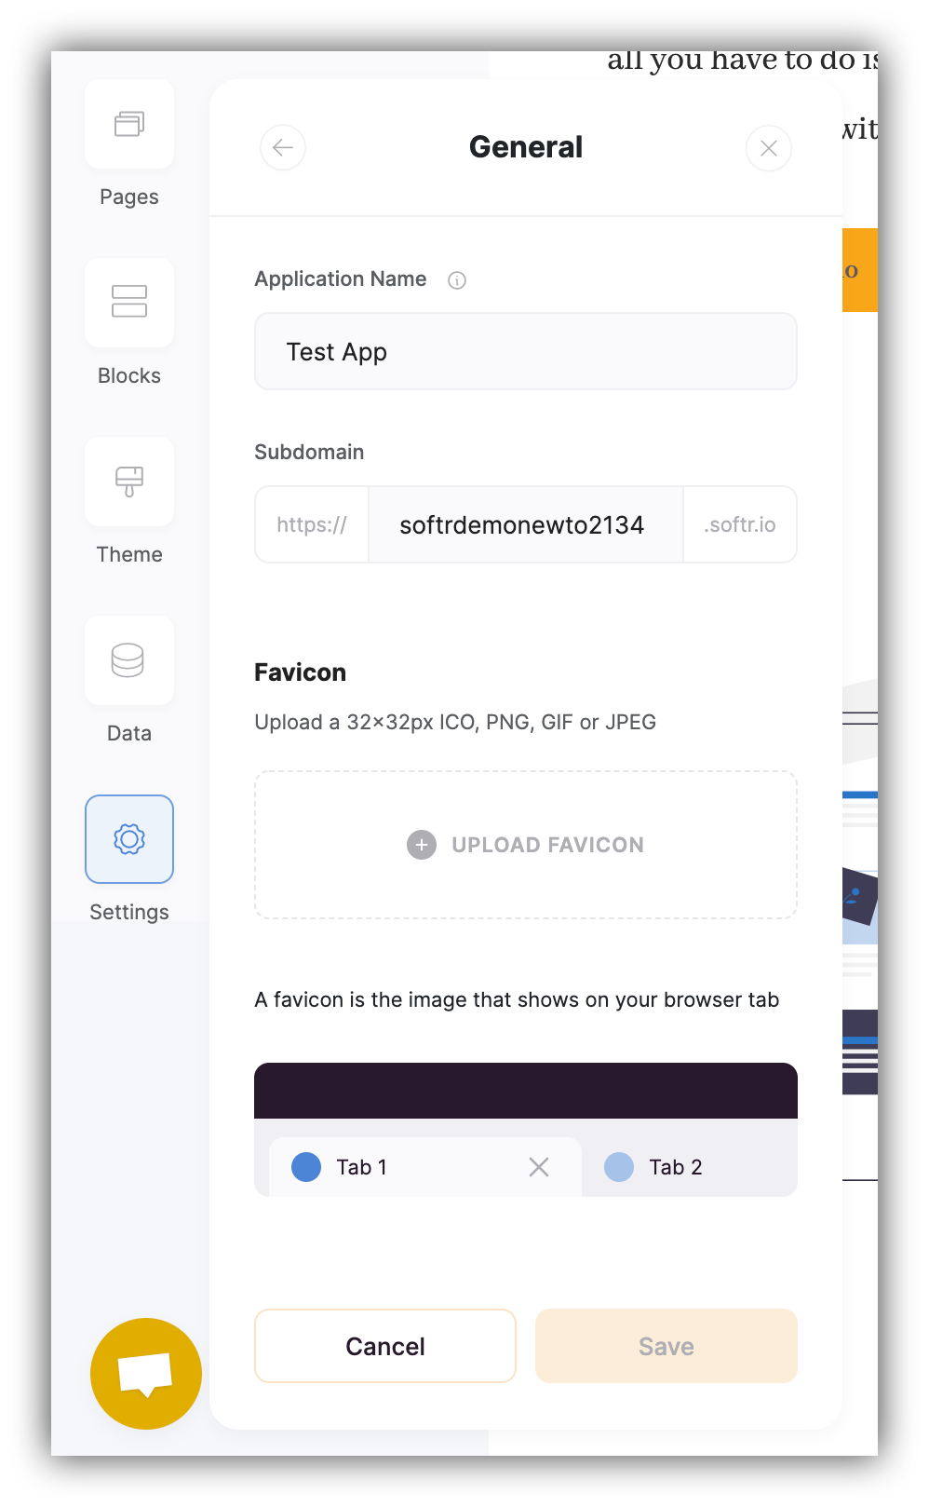Click the Cancel button
929x1507 pixels.
coord(385,1346)
